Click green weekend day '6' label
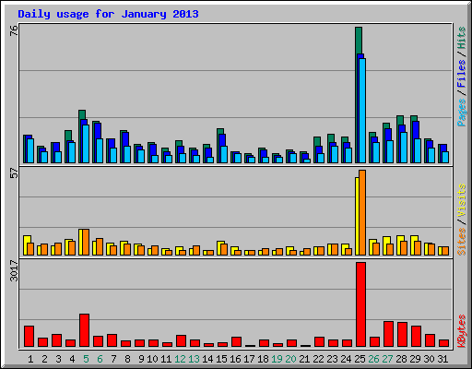Viewport: 472px width, 369px height. (100, 359)
